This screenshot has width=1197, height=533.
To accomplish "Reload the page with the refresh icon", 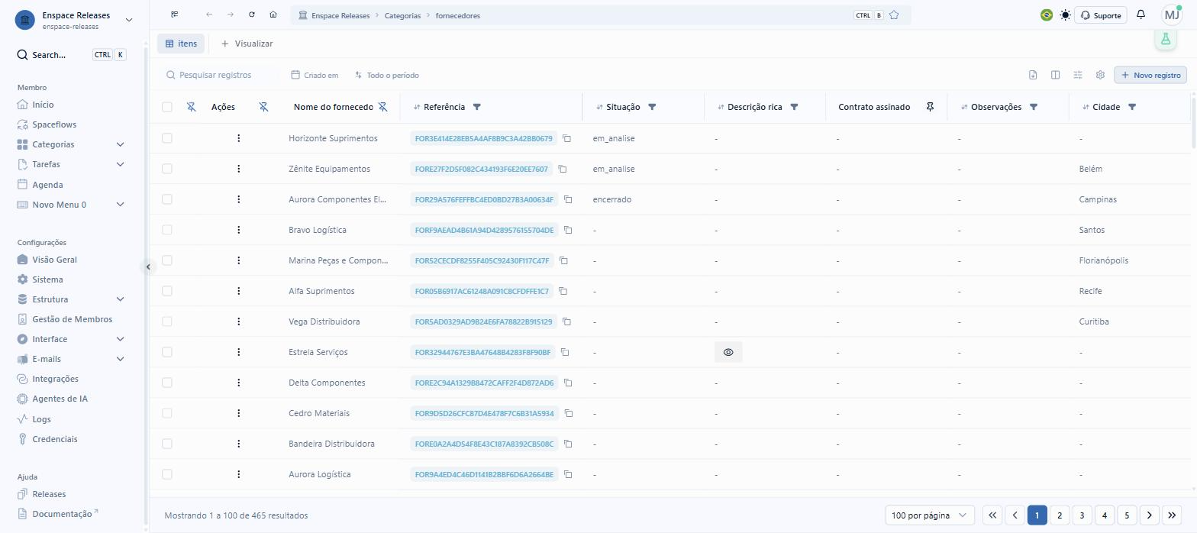I will pos(252,15).
